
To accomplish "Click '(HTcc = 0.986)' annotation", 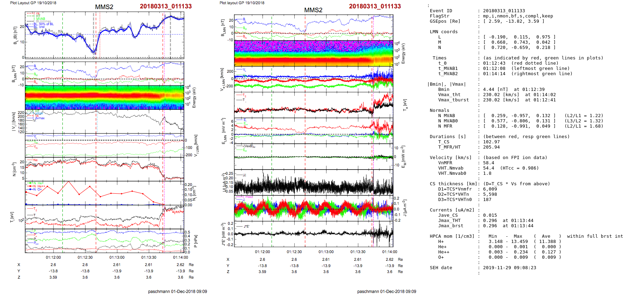I will pyautogui.click(x=520, y=168).
